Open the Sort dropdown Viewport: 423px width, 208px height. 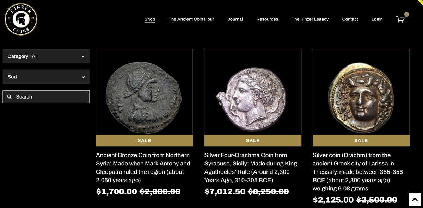[x=46, y=77]
